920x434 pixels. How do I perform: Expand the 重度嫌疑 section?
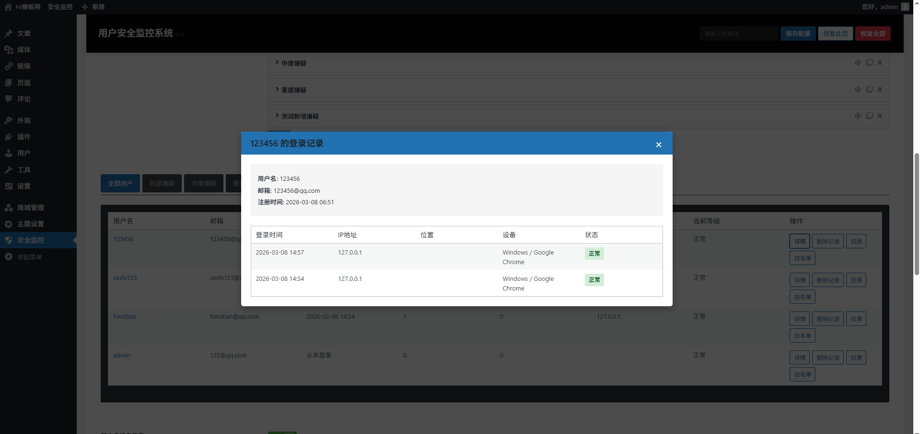point(293,90)
